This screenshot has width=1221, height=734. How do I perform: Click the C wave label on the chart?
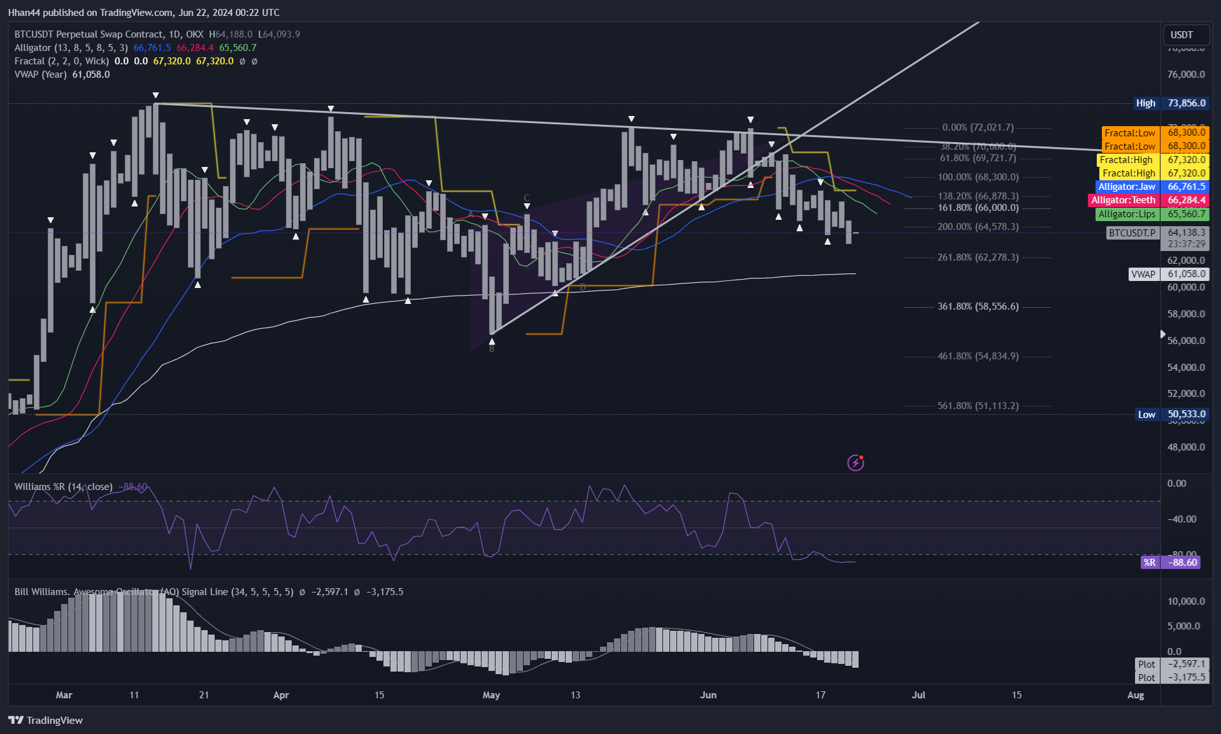click(x=527, y=198)
